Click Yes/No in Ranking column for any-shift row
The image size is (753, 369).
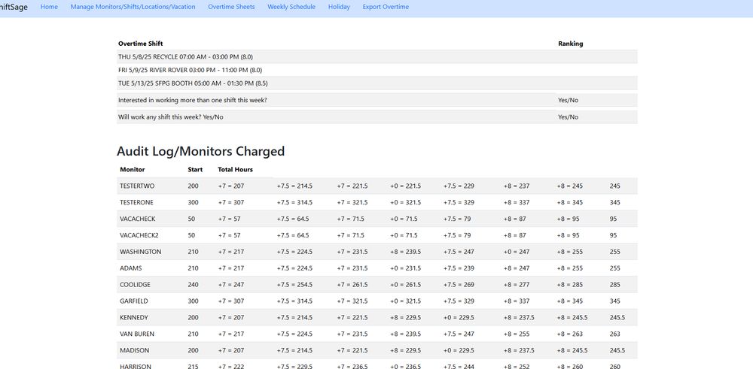pos(568,117)
